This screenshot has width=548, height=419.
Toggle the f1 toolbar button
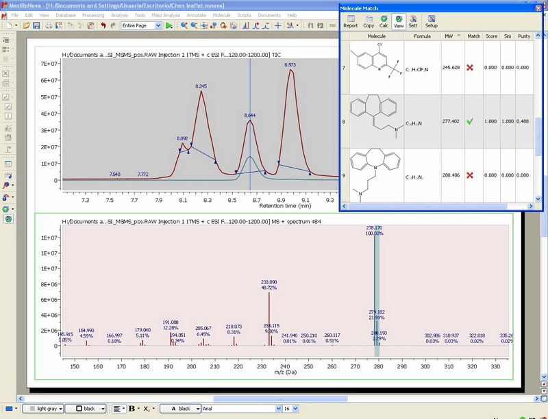coord(310,25)
